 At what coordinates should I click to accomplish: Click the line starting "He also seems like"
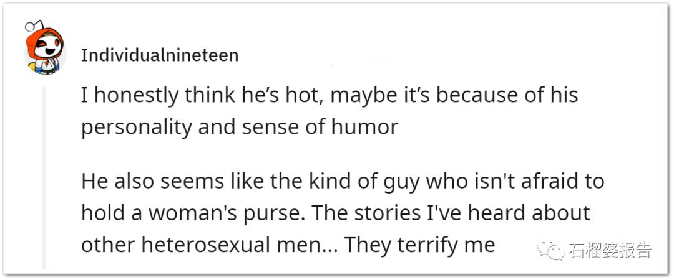(x=342, y=182)
